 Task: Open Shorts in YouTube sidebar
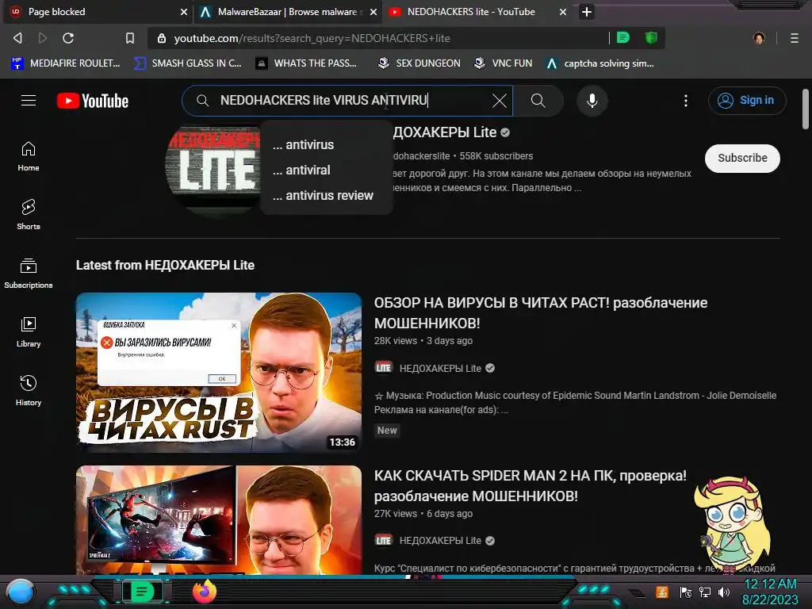[29, 214]
